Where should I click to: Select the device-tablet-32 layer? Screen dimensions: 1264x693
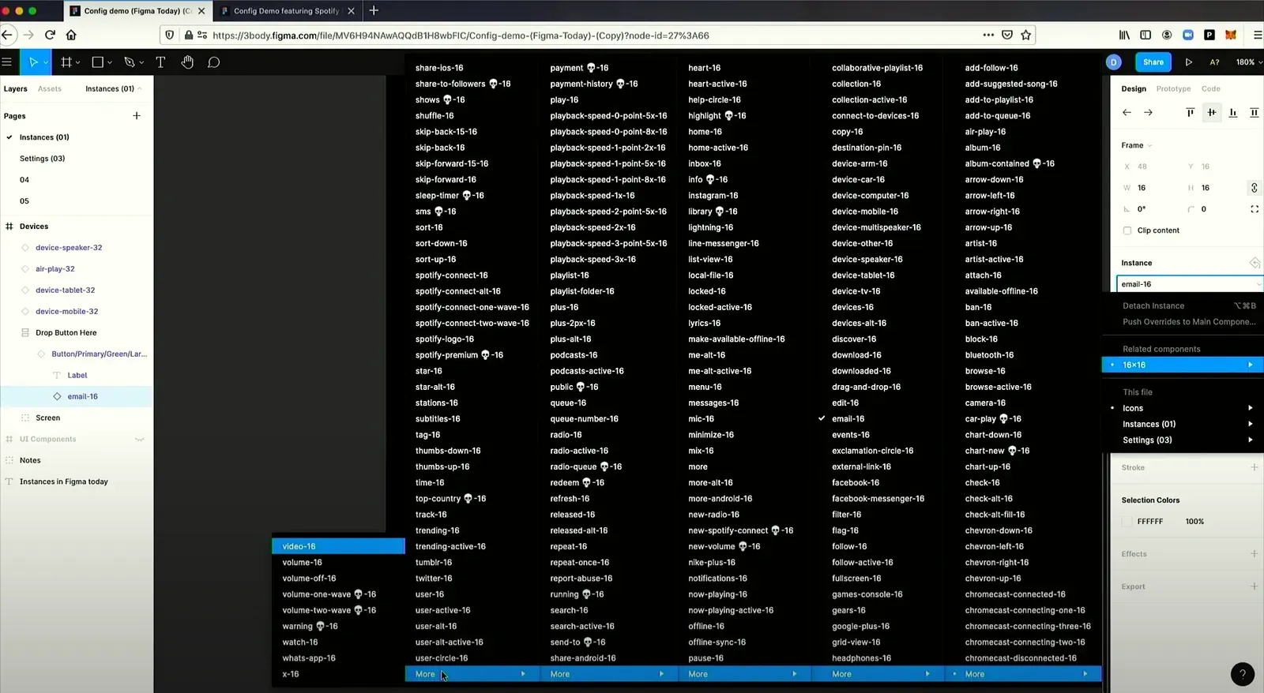pos(65,290)
